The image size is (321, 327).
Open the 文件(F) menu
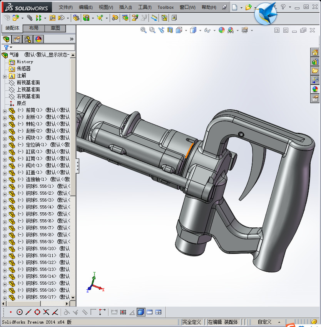(x=65, y=7)
